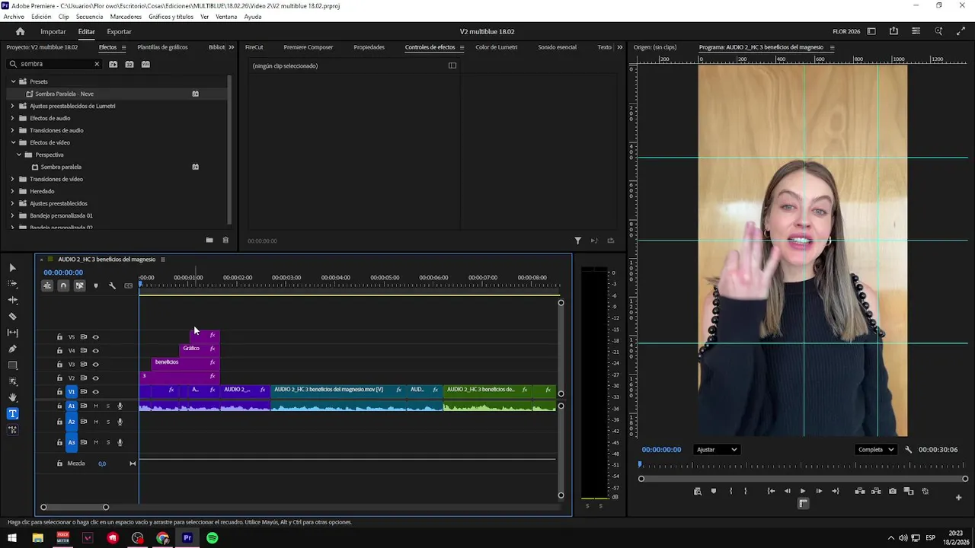
Task: Toggle track lock on V2
Action: point(59,378)
